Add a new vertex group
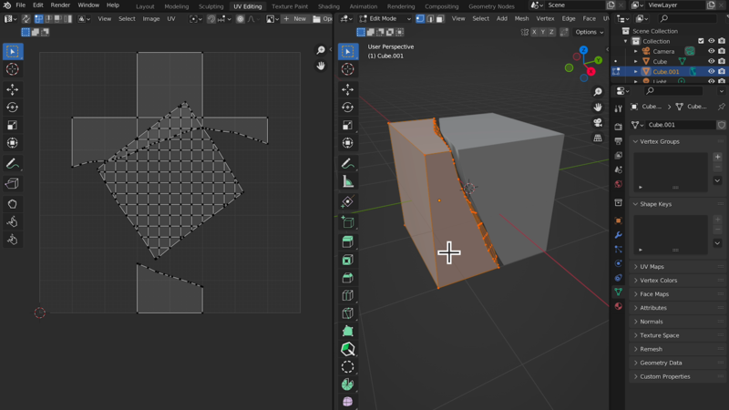 (x=717, y=157)
